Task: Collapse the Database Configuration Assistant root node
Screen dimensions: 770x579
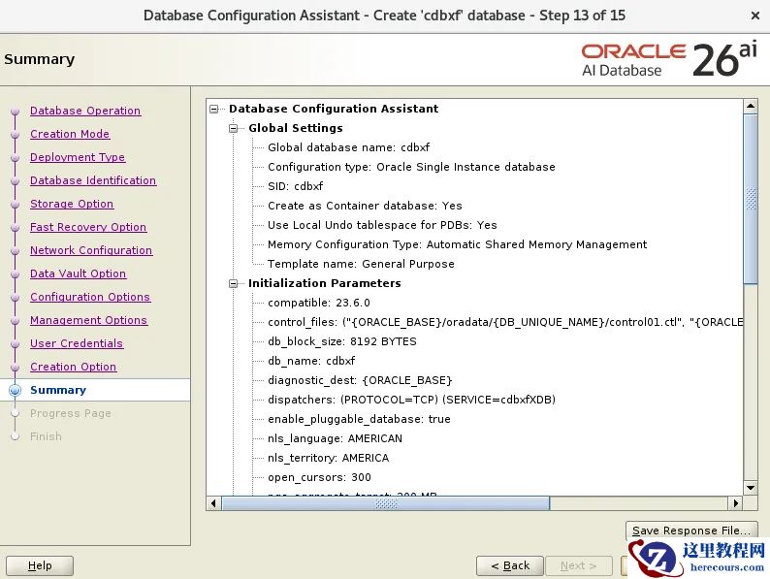Action: point(214,109)
